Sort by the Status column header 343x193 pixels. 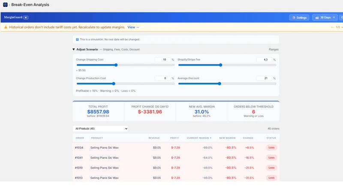271,138
